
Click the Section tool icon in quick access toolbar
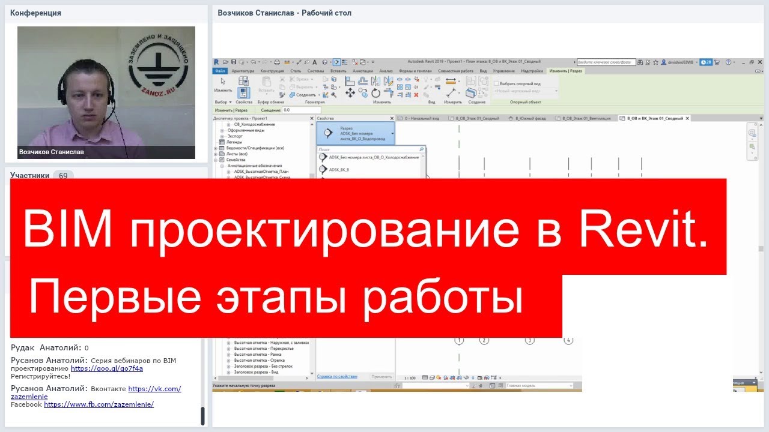(336, 62)
